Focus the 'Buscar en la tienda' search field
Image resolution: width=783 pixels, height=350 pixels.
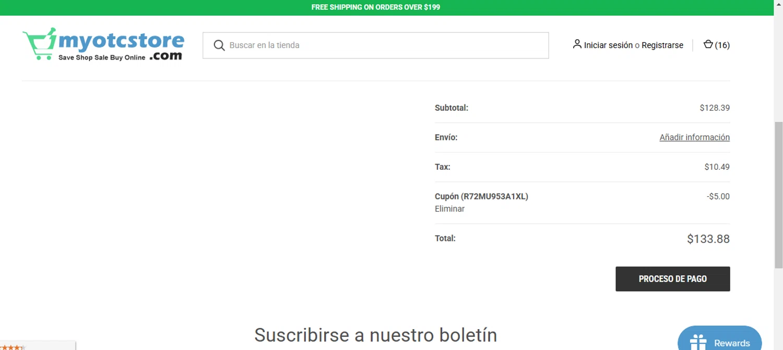point(376,45)
